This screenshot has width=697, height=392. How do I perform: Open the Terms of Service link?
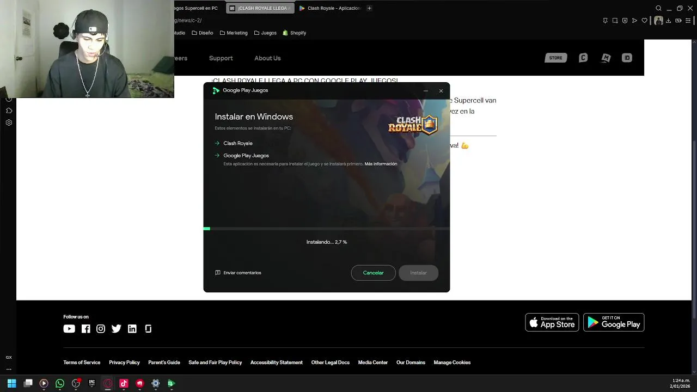pyautogui.click(x=82, y=363)
